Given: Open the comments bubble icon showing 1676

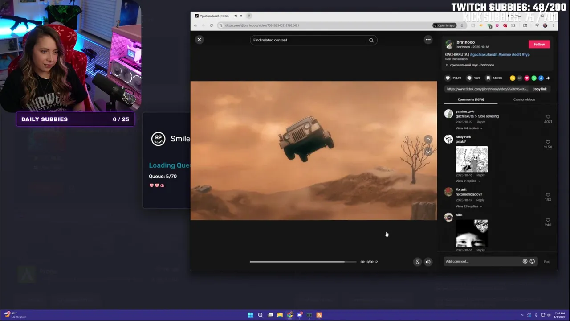Looking at the screenshot, I should (469, 78).
